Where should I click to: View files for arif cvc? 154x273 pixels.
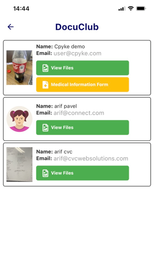pyautogui.click(x=82, y=173)
